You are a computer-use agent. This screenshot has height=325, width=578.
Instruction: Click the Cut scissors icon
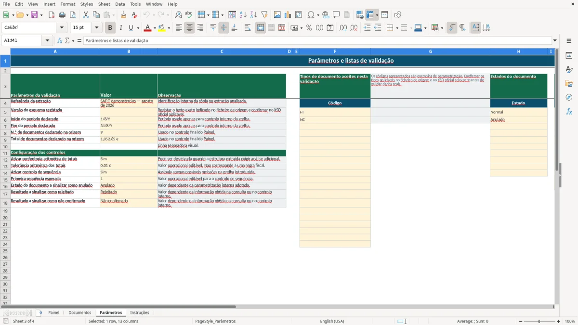tap(86, 15)
